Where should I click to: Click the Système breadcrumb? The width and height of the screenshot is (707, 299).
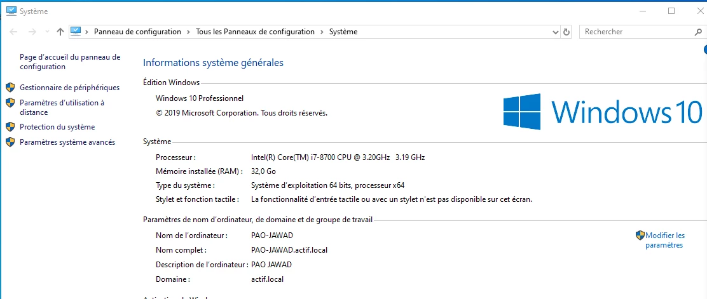(343, 32)
